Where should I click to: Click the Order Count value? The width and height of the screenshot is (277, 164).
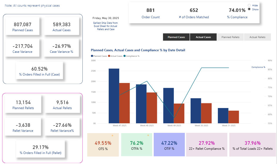click(151, 11)
